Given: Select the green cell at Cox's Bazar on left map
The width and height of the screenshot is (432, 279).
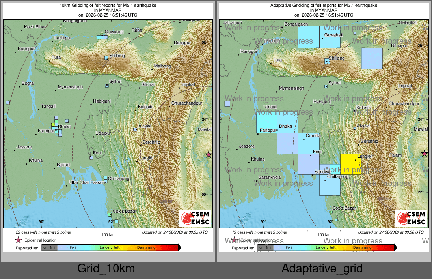Looking at the screenshot, I should 110,215.
